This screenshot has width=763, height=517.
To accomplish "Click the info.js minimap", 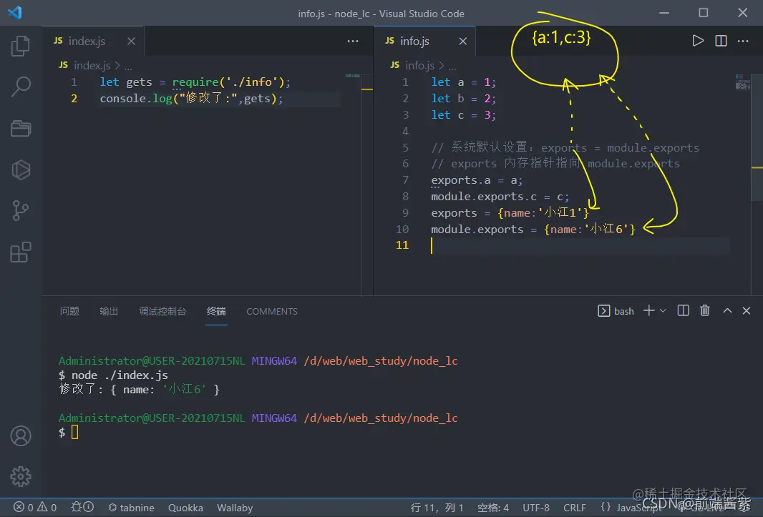I will click(742, 82).
